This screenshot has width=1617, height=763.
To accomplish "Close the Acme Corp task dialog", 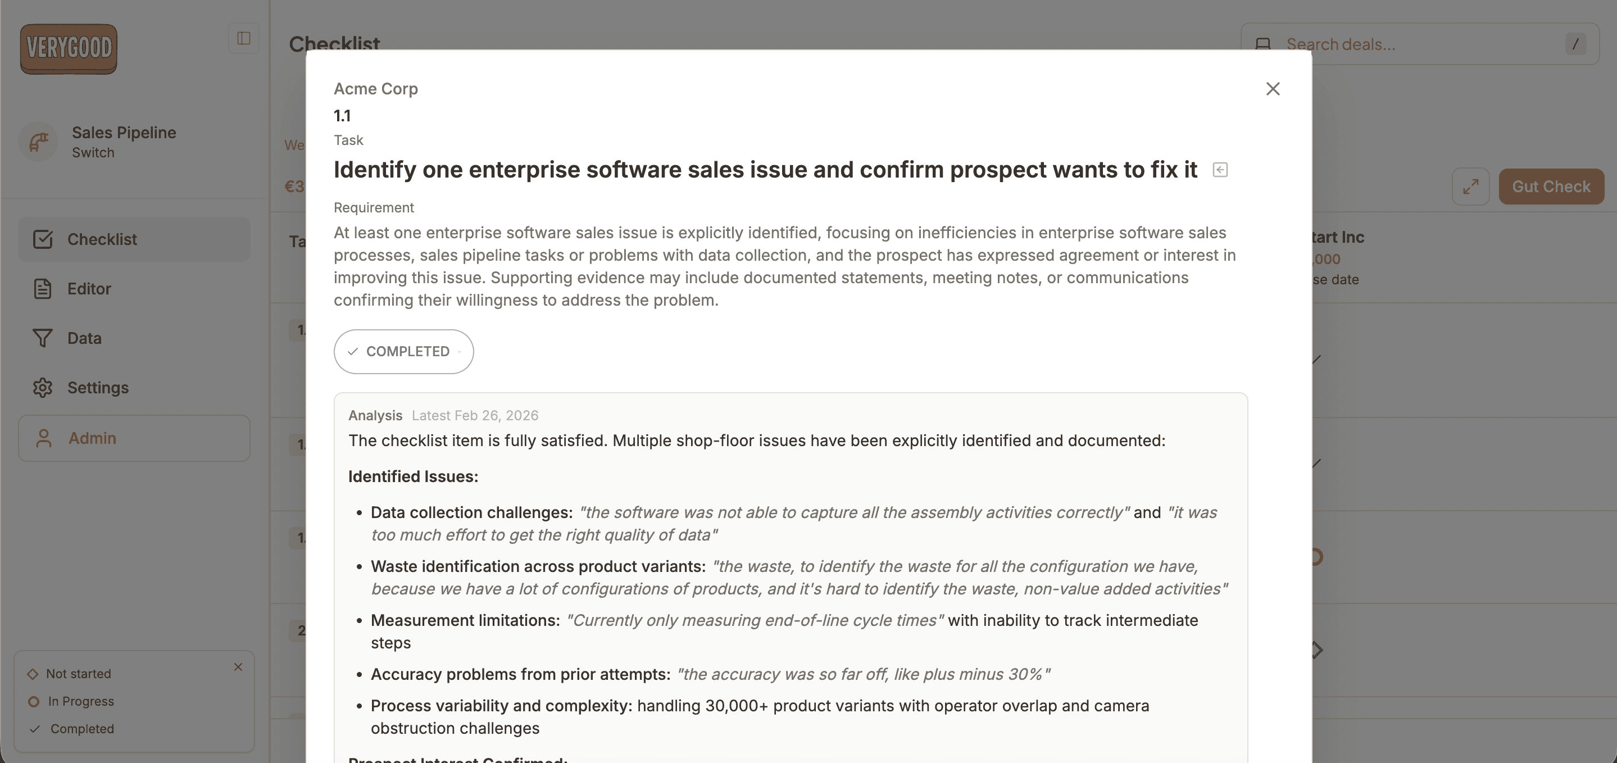I will 1273,89.
